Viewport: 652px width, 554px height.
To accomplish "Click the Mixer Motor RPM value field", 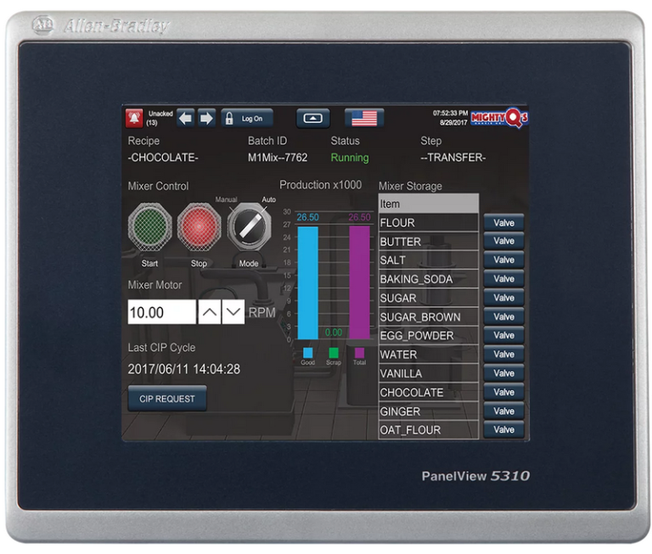I will [x=161, y=312].
